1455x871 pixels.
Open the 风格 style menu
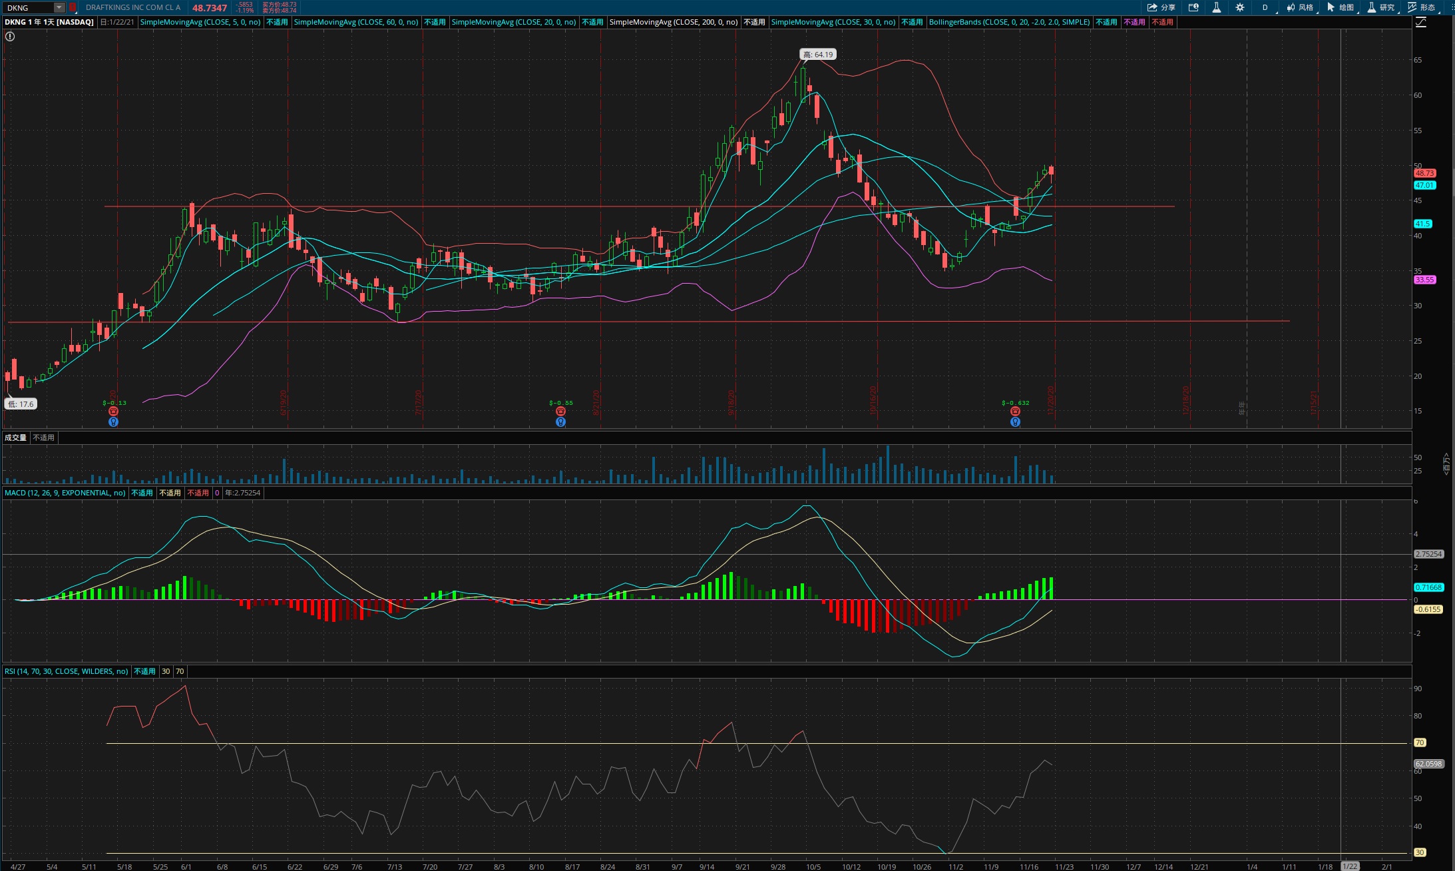pyautogui.click(x=1300, y=7)
